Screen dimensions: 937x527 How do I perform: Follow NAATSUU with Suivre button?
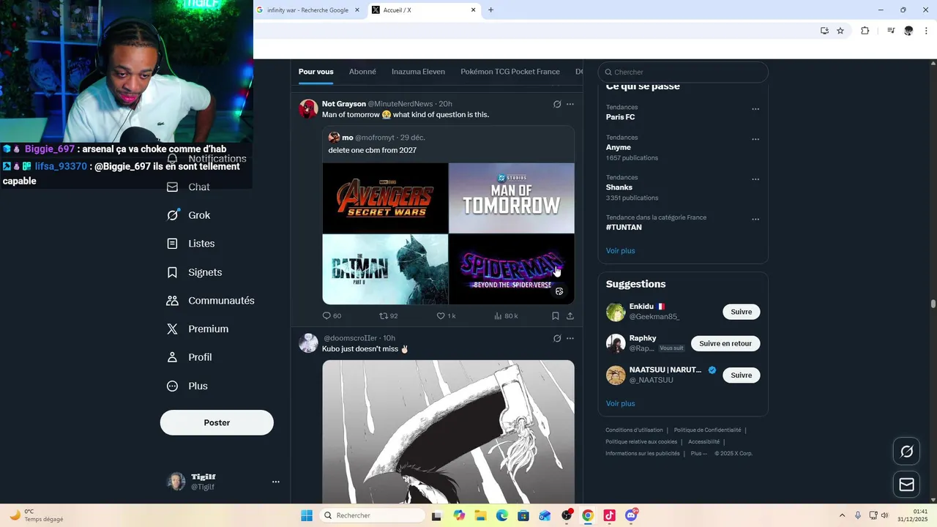tap(741, 375)
